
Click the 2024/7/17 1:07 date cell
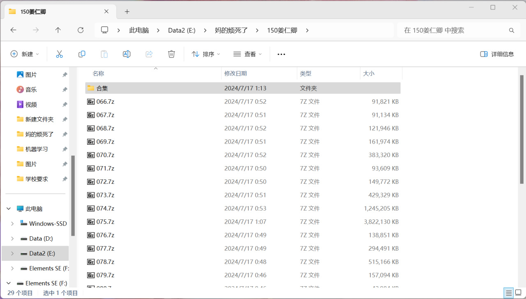click(x=245, y=222)
